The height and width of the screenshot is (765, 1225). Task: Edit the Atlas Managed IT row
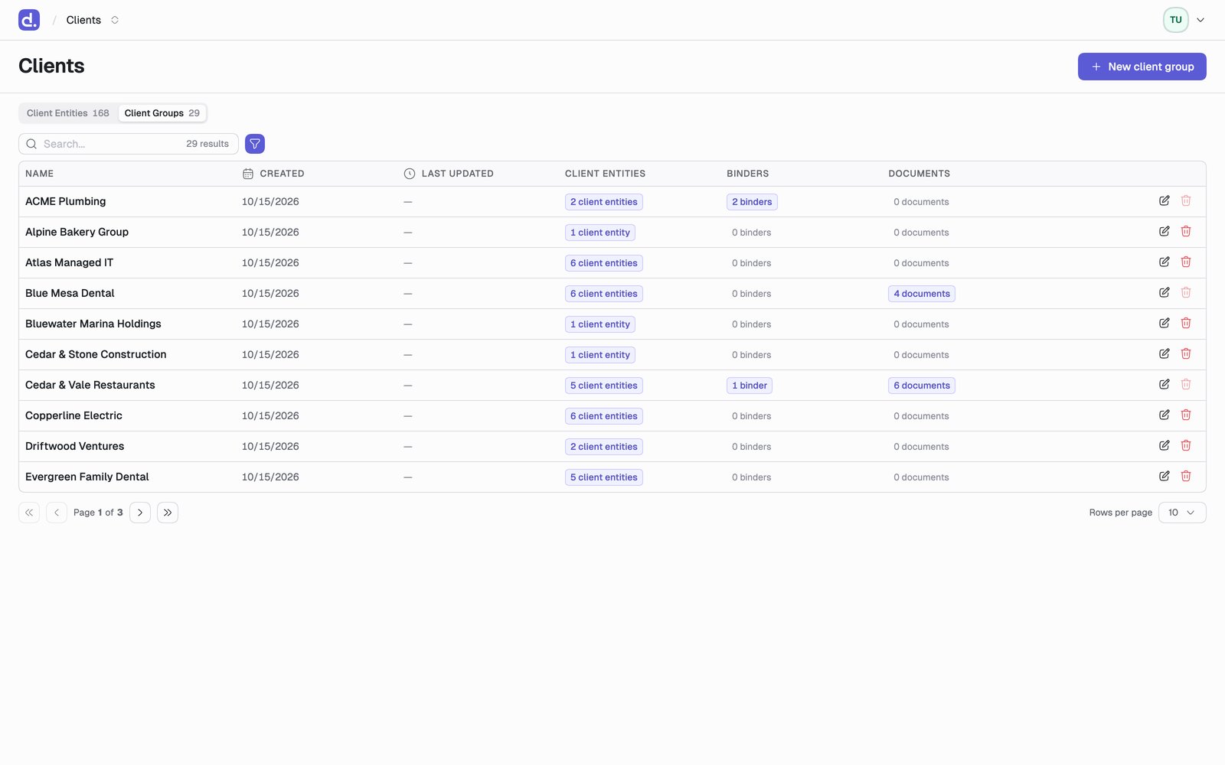pos(1164,262)
